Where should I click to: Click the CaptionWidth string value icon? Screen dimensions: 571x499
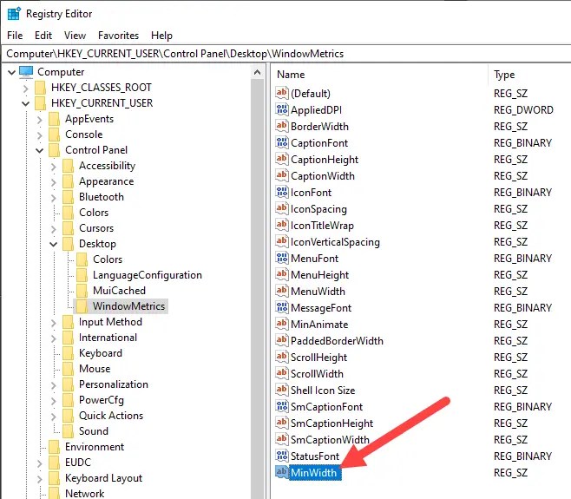[282, 175]
